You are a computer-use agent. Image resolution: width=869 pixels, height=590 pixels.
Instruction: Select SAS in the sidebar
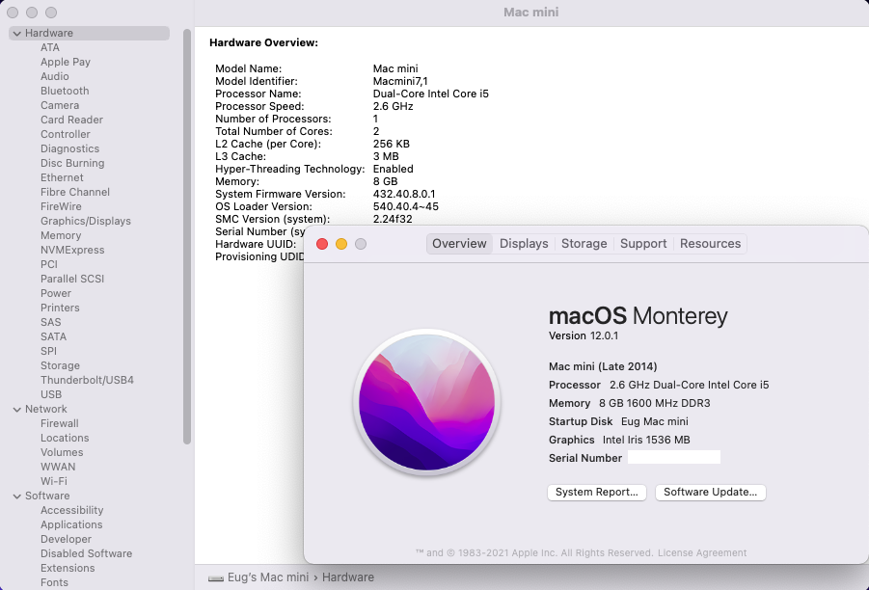51,322
